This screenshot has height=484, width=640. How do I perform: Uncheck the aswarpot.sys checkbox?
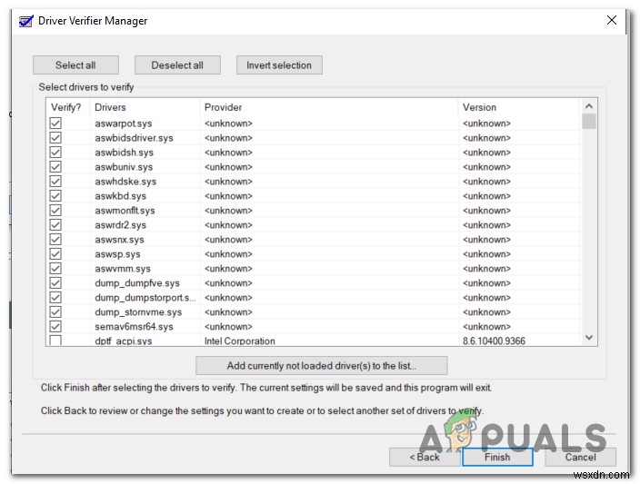[x=55, y=123]
